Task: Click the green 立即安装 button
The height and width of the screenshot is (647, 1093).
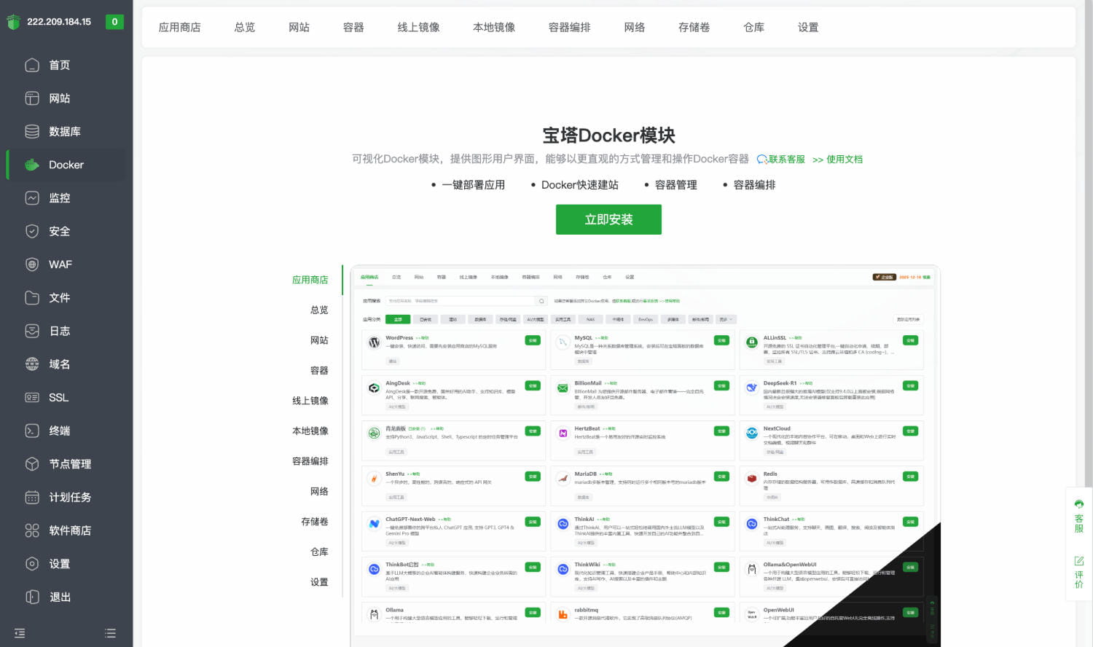Action: pyautogui.click(x=608, y=219)
